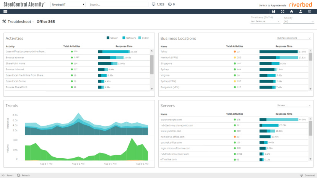
Task: Click the Refresh button label
Action: (26, 175)
